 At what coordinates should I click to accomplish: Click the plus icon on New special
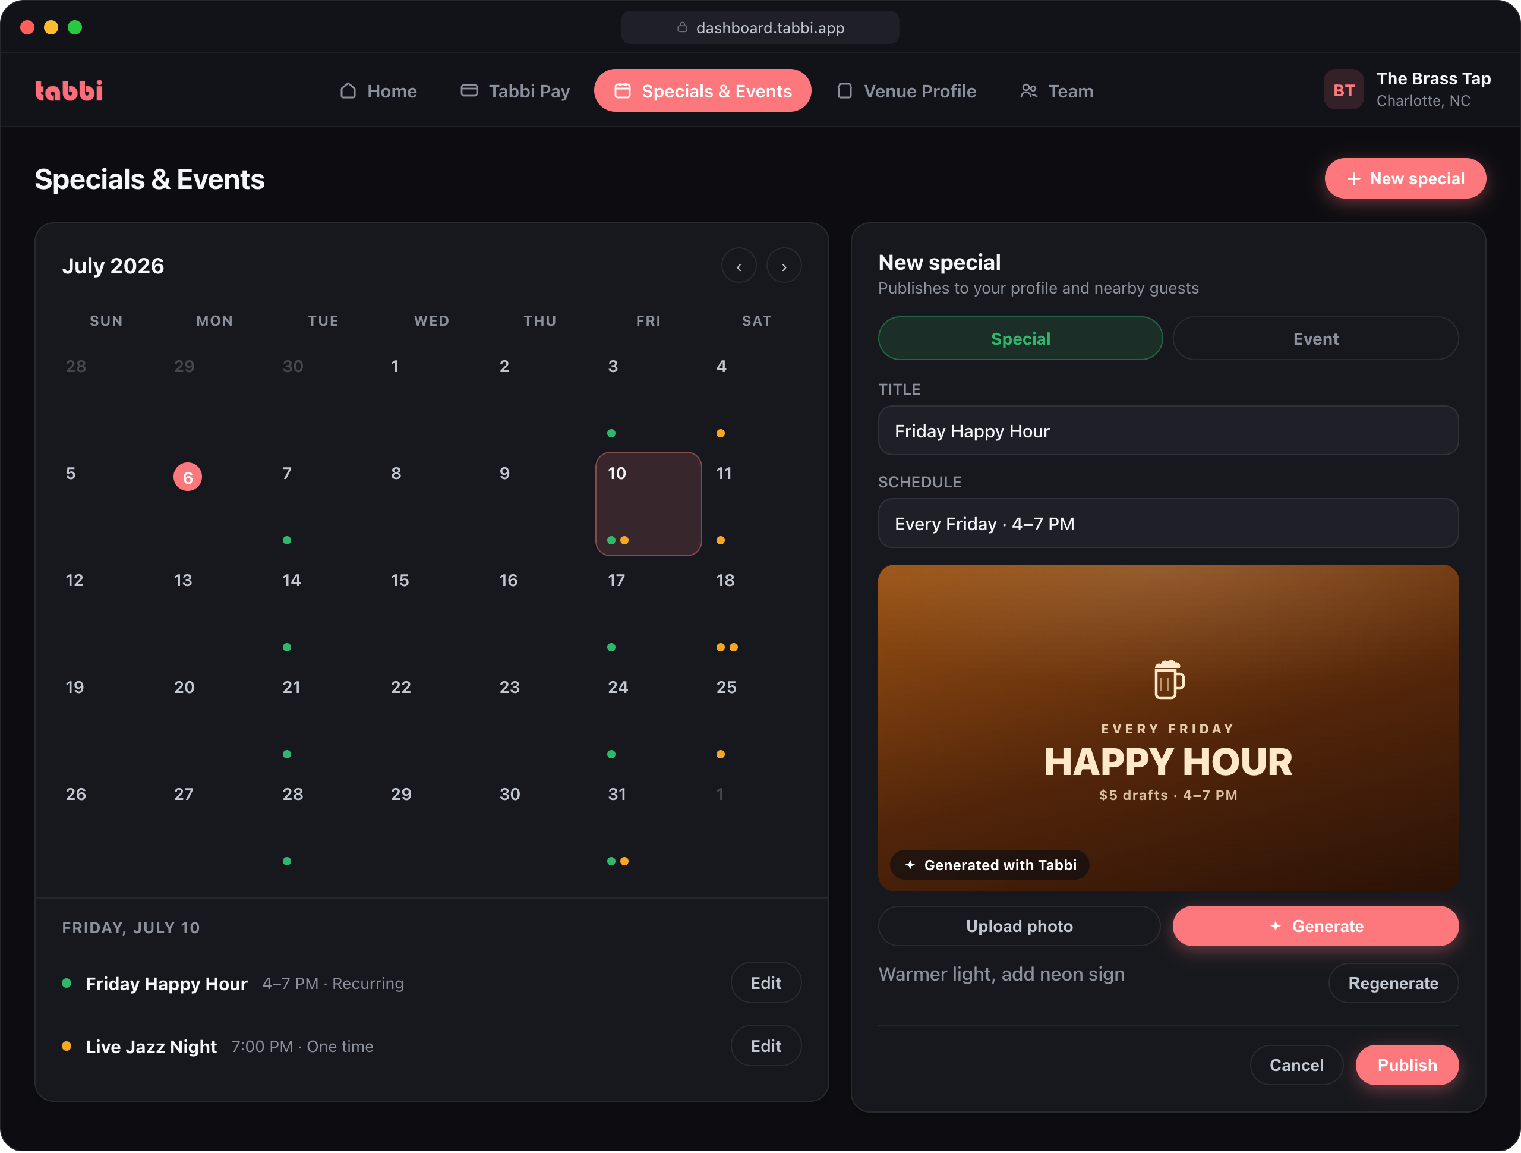pos(1354,179)
